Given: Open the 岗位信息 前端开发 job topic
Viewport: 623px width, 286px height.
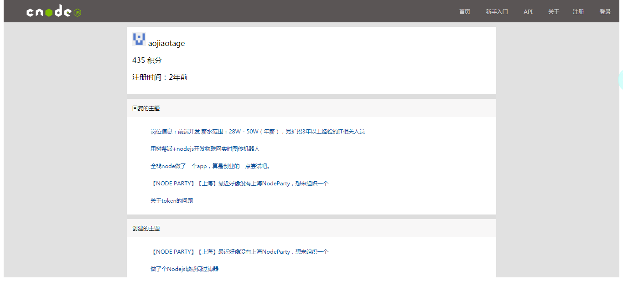Looking at the screenshot, I should pos(258,132).
